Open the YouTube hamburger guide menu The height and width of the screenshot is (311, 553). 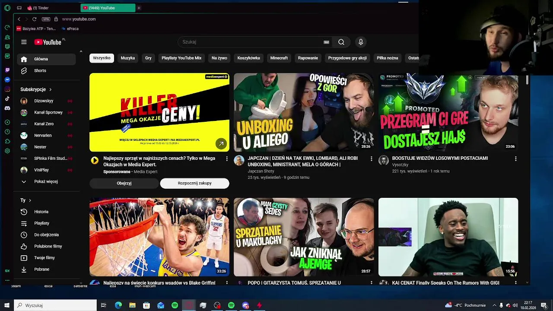point(24,42)
